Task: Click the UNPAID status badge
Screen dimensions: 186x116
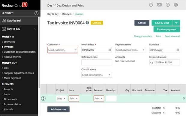Action: coord(97,23)
